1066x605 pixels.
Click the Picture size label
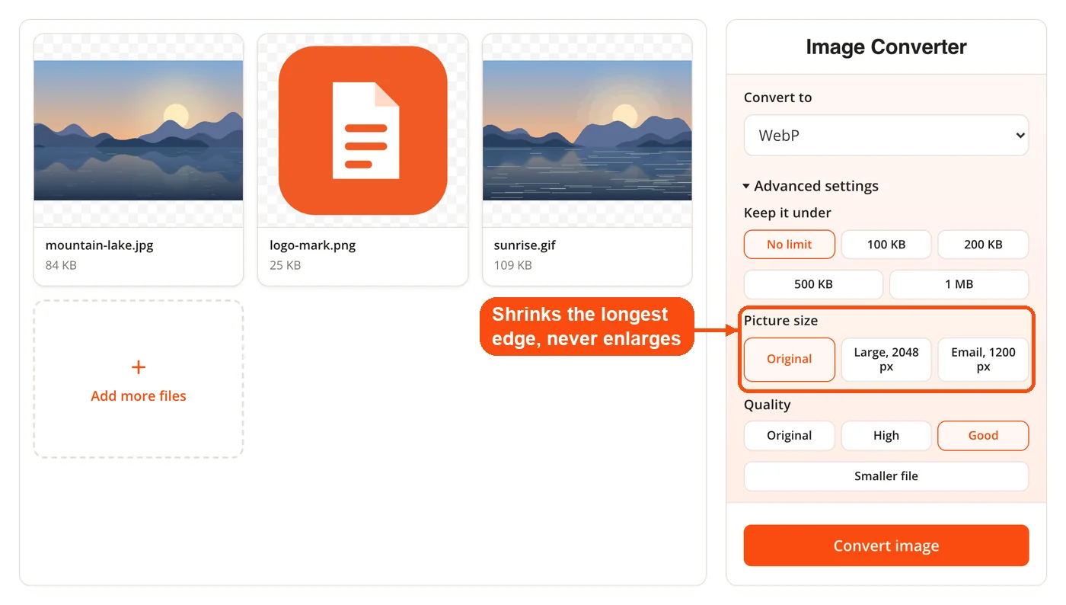pos(781,321)
